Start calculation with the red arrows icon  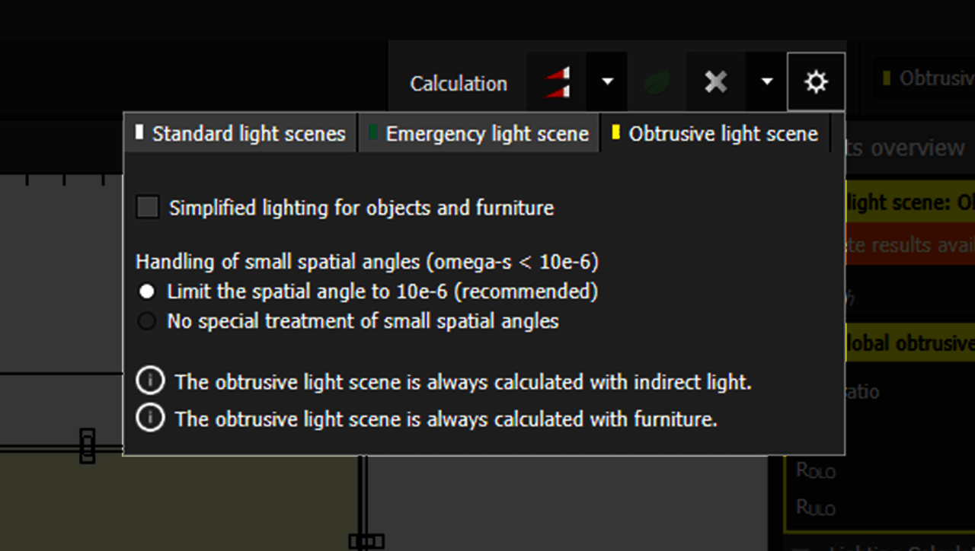(557, 81)
